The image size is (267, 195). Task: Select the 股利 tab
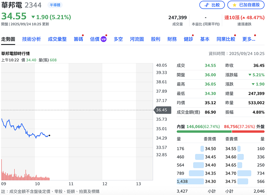(156, 39)
